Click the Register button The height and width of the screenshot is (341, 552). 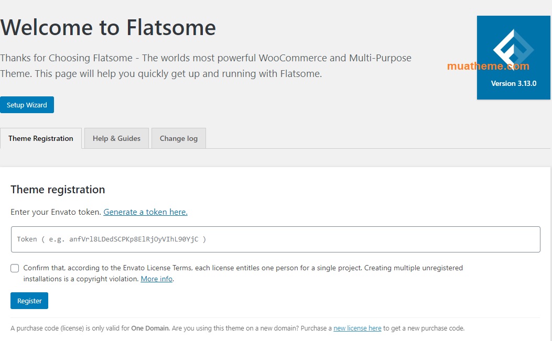29,301
